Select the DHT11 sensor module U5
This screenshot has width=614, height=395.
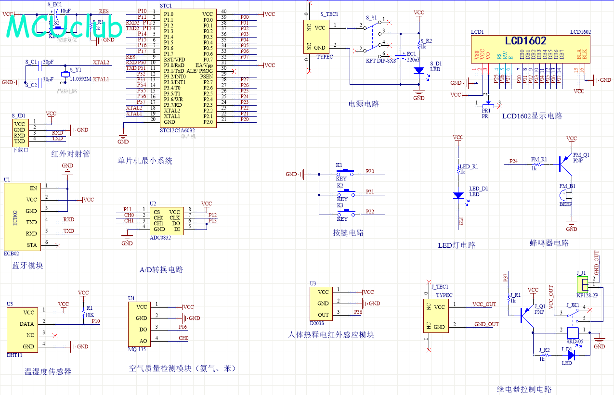[x=22, y=330]
